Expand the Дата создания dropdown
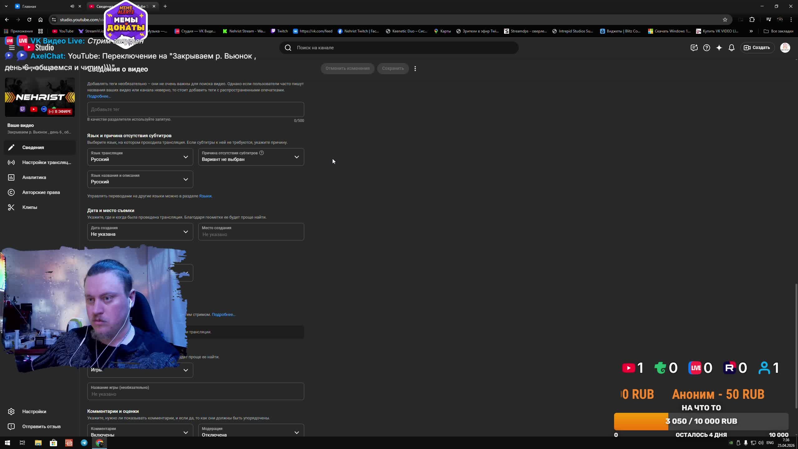The image size is (798, 449). 140,232
